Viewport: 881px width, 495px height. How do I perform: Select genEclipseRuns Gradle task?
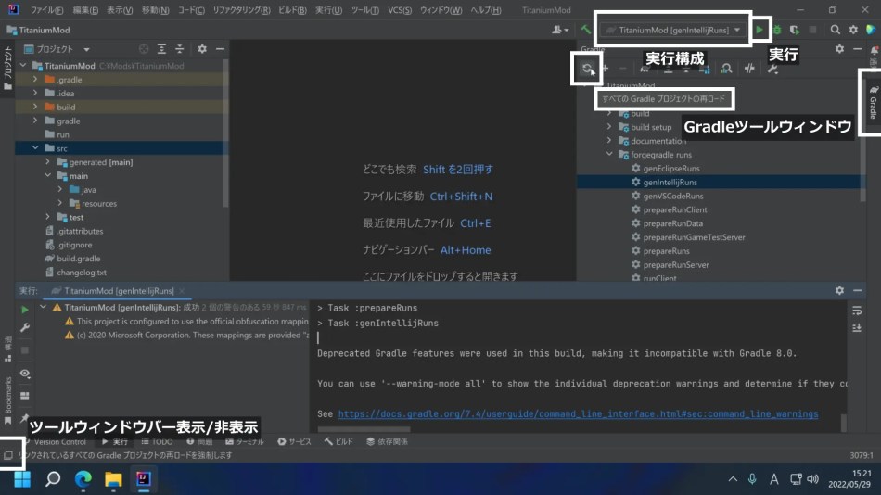[x=665, y=168]
